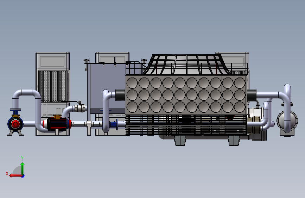The image size is (305, 198).
Task: Select the top-left circular opening on tower panel
Action: [x=132, y=83]
